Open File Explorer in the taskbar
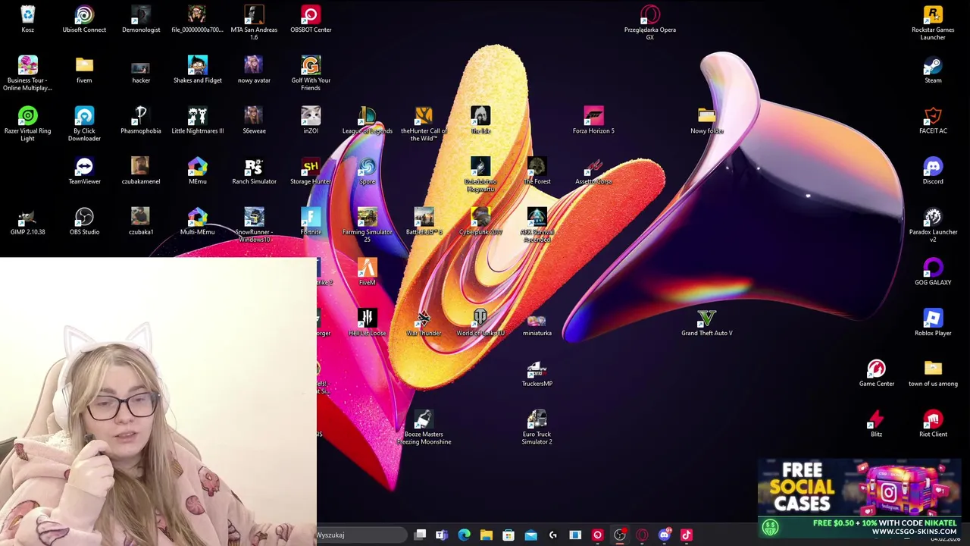 coord(487,535)
